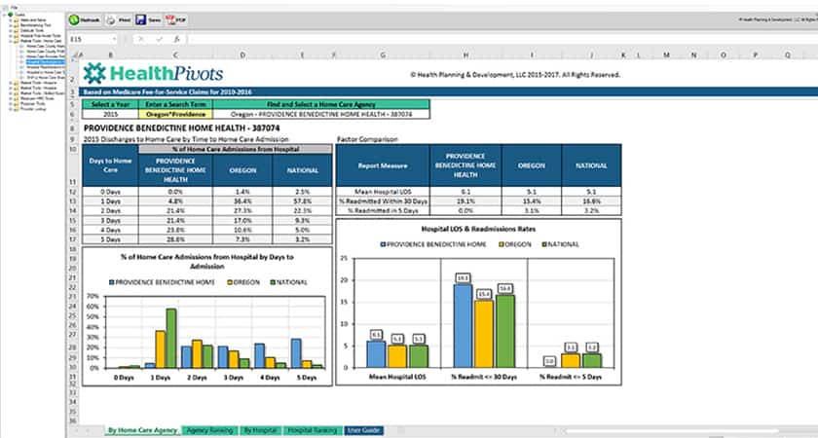Select row header 12

point(72,192)
